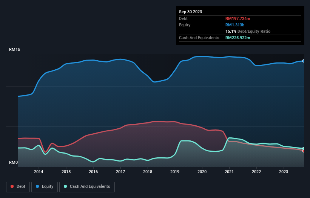Select the 2016 x-axis label

pos(93,172)
